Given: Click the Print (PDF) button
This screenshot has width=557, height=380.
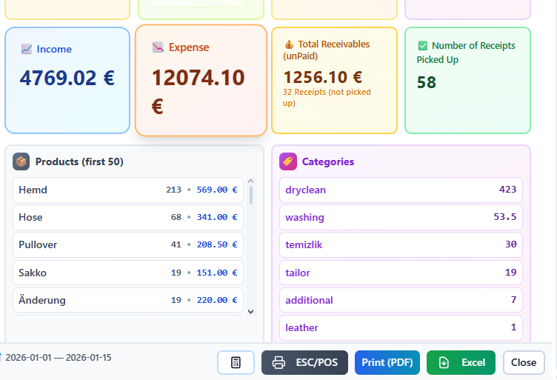Looking at the screenshot, I should (x=387, y=362).
